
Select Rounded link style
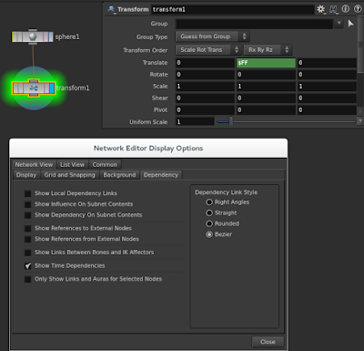click(209, 224)
